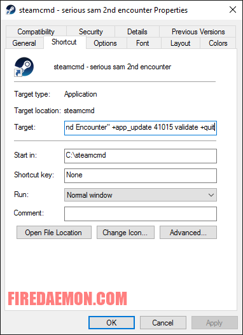
Task: Click the greyed Apply button
Action: pyautogui.click(x=214, y=323)
